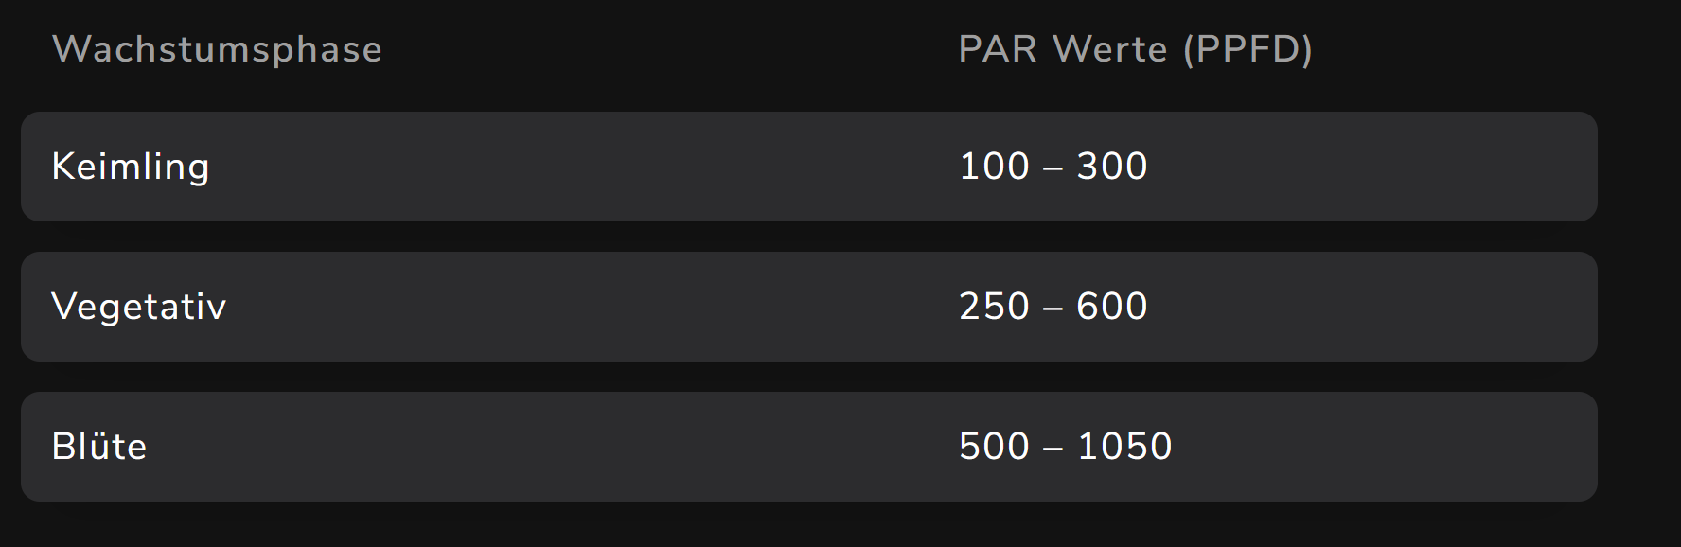Select the Vegetativ label
The height and width of the screenshot is (547, 1681).
point(139,307)
